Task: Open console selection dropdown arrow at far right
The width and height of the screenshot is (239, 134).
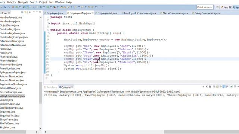Action: click(238, 87)
